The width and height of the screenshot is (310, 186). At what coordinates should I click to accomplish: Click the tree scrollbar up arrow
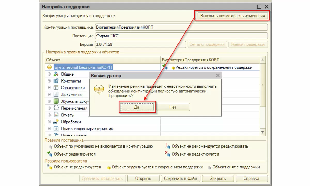click(x=263, y=60)
